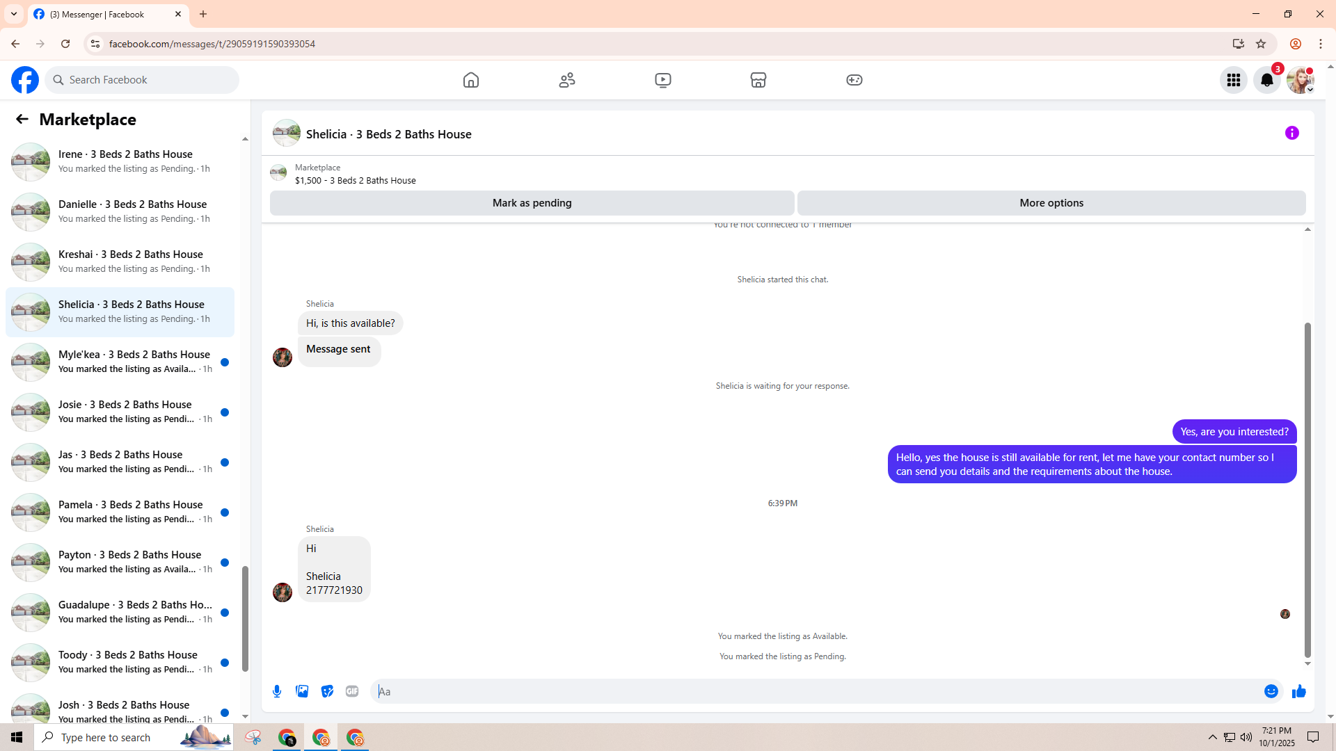Open Myle'kea's unread conversation
This screenshot has width=1336, height=751.
(x=120, y=362)
